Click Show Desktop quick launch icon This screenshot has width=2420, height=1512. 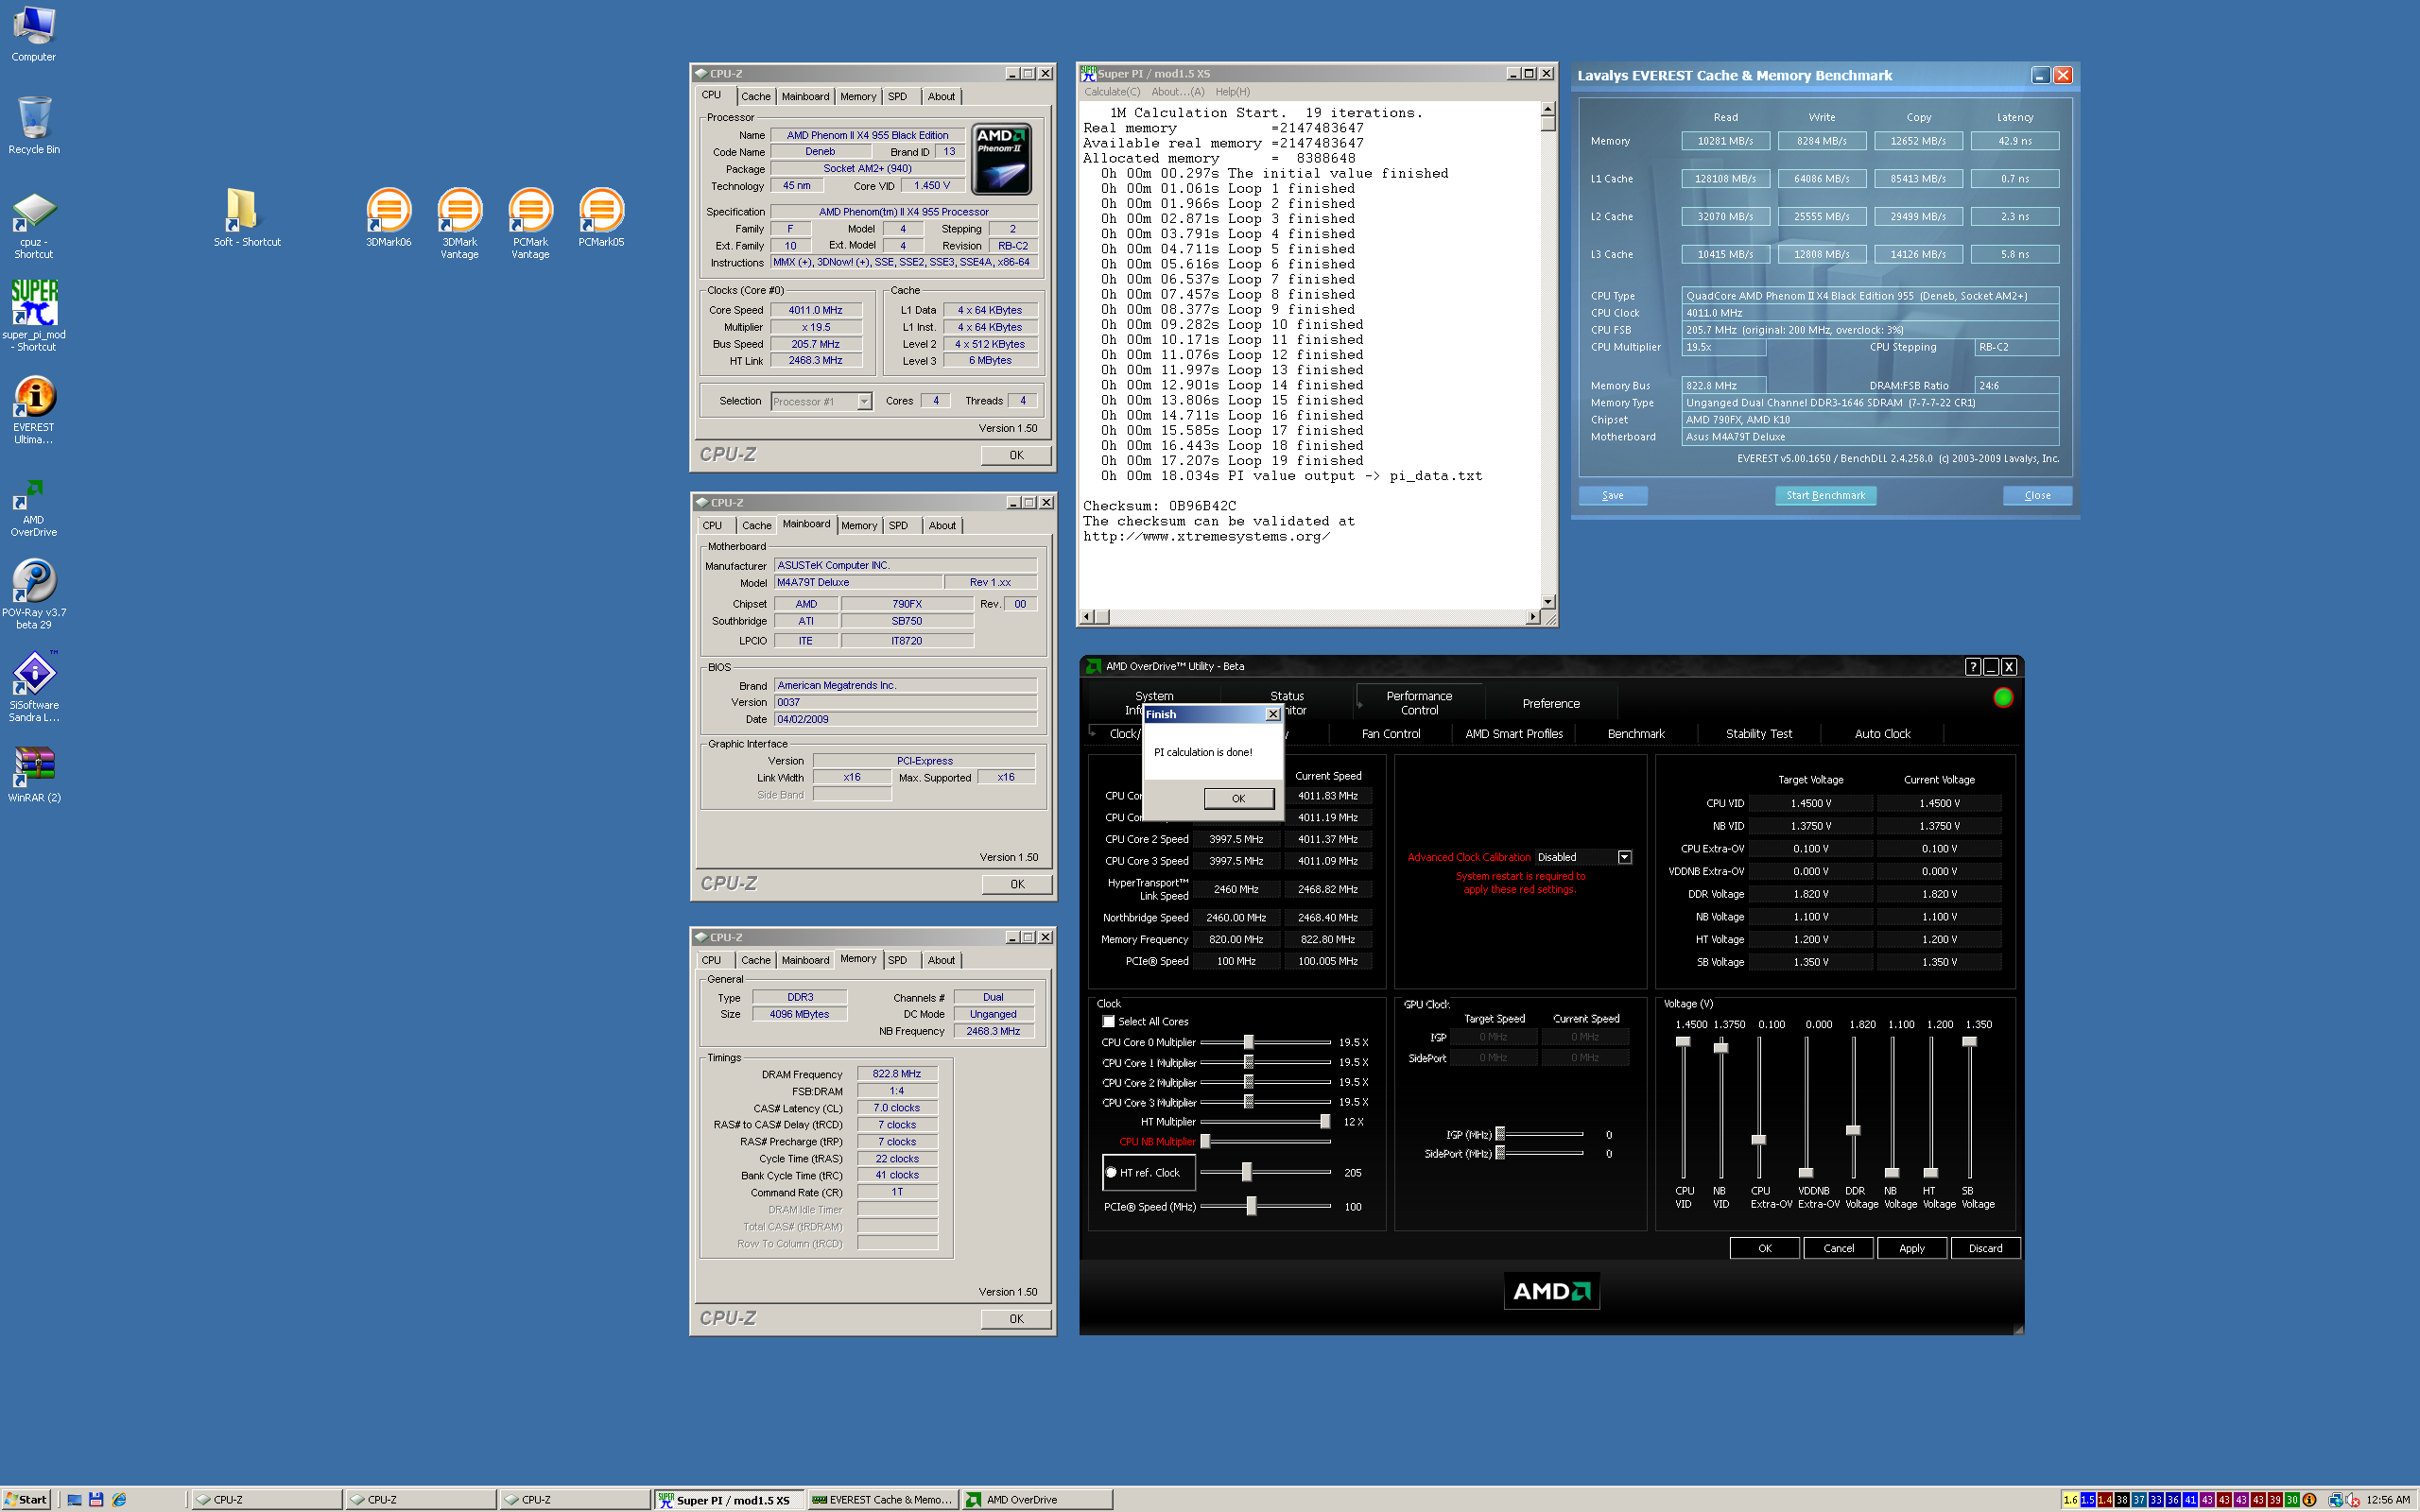[74, 1499]
